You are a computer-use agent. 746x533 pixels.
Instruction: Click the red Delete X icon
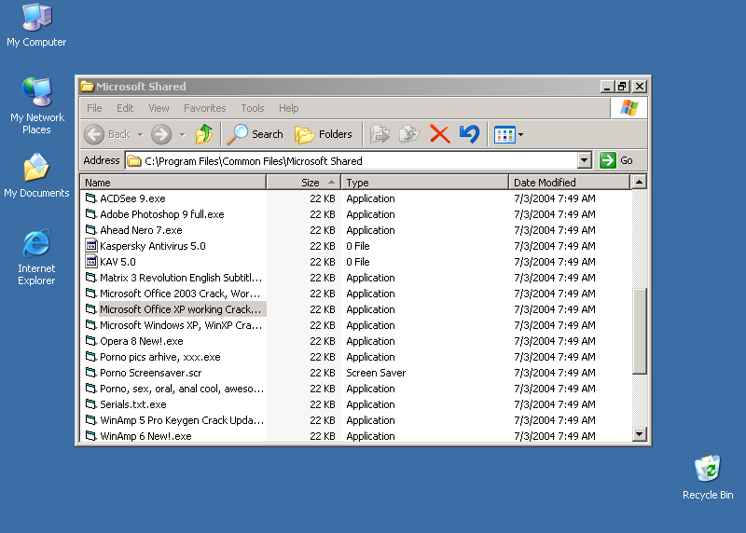(439, 134)
